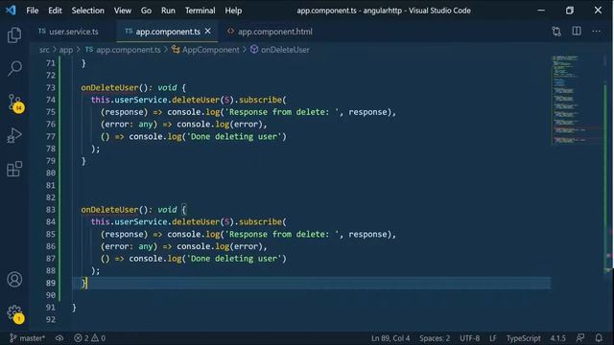
Task: Open the Search view in activity bar
Action: coord(14,68)
